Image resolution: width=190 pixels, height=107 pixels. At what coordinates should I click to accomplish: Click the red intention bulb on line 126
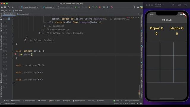pyautogui.click(x=15, y=54)
